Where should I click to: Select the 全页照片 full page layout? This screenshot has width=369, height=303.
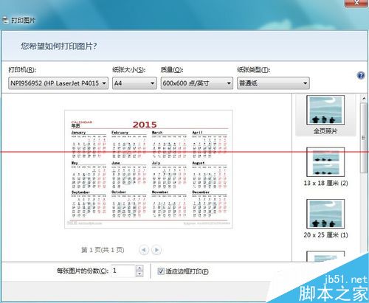(x=325, y=115)
